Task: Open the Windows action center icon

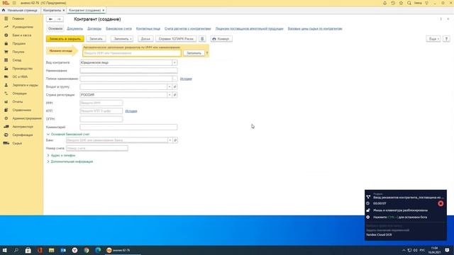Action: click(x=447, y=250)
